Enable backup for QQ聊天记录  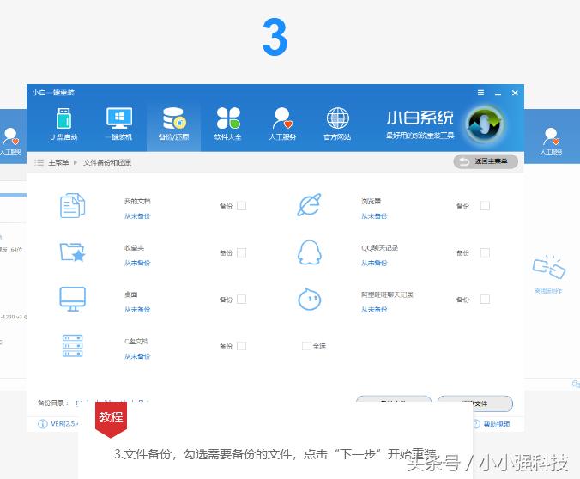[485, 252]
